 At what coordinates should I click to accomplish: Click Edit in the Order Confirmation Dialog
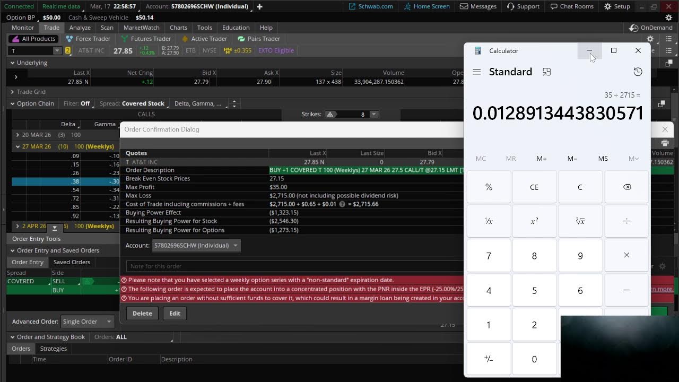(x=175, y=314)
